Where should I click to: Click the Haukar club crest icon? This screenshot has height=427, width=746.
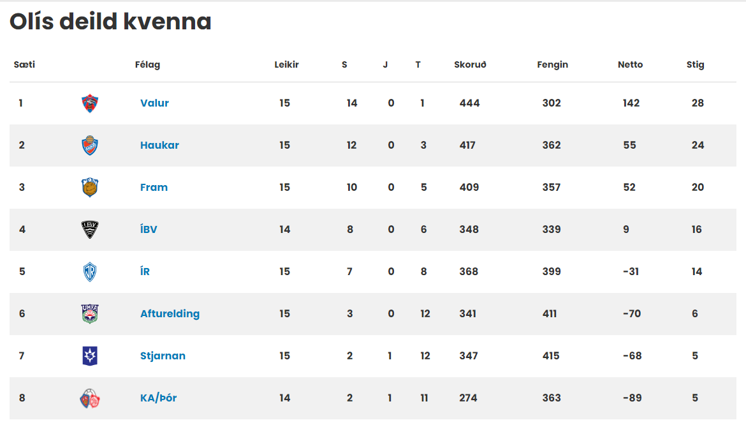(x=90, y=146)
